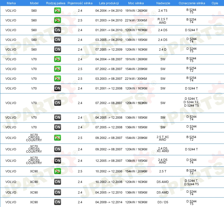
Task: Select date range 04.2005 -> 12.2008
Action: (109, 118)
